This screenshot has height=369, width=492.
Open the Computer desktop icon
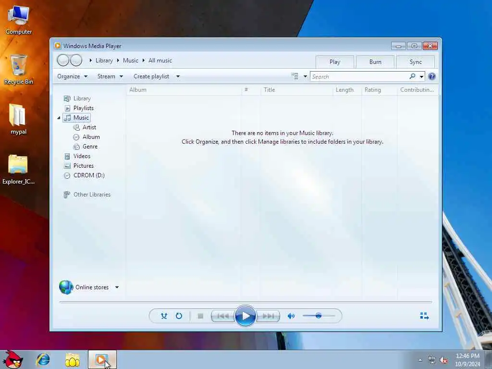point(19,20)
